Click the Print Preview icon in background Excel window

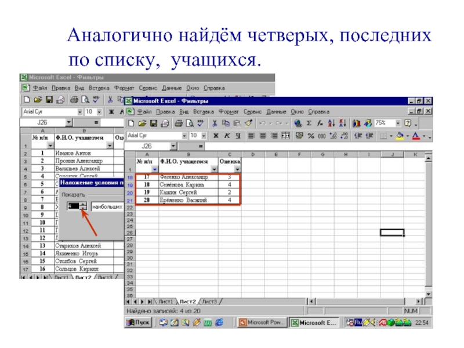pos(85,100)
